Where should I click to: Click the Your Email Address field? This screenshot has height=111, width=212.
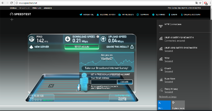click(x=104, y=82)
